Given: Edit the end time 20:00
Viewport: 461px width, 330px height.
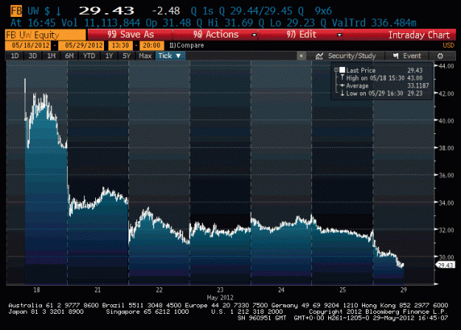Looking at the screenshot, I should click(x=152, y=46).
